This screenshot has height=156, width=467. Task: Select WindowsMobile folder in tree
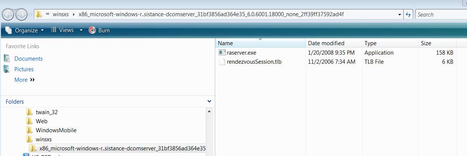point(56,130)
